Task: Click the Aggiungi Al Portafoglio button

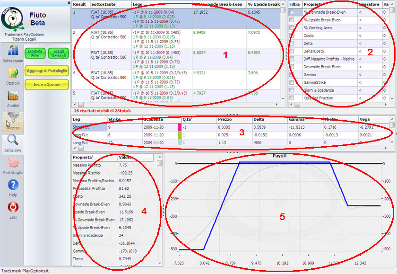Action: (47, 71)
